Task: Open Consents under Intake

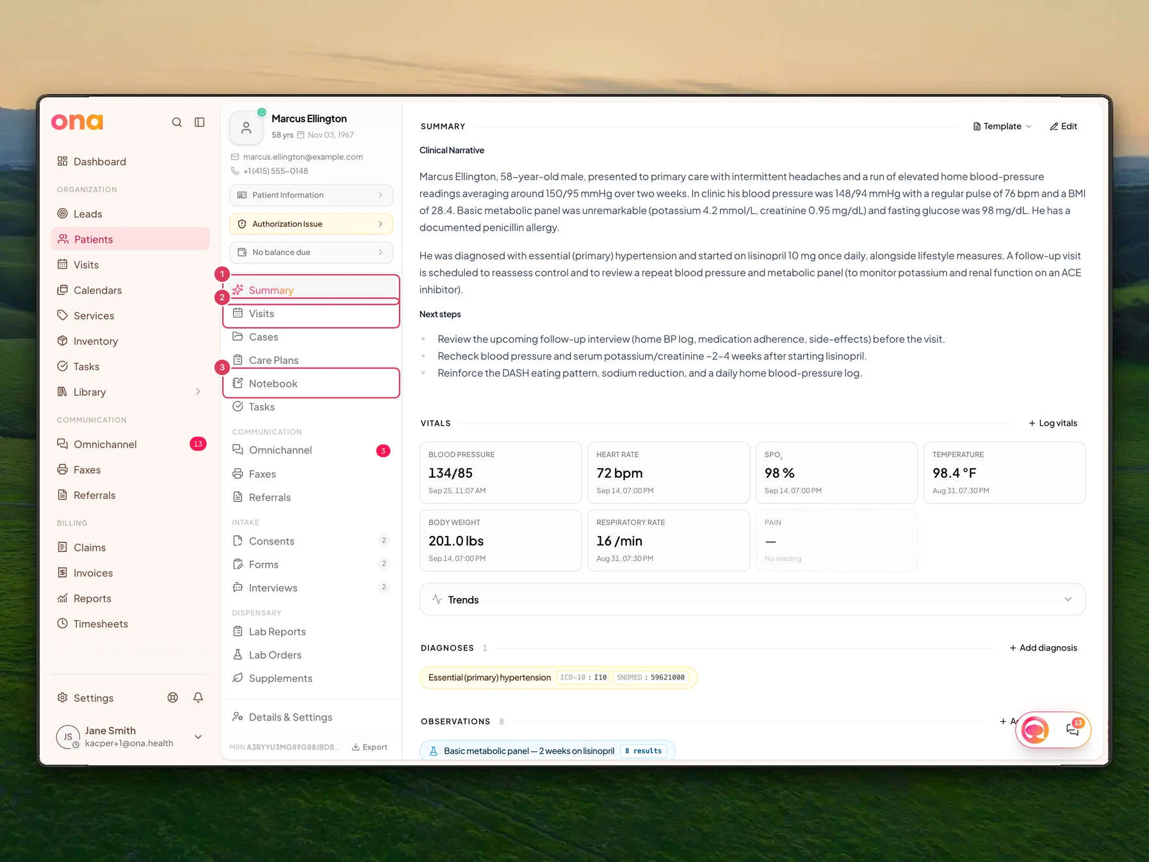Action: point(311,541)
